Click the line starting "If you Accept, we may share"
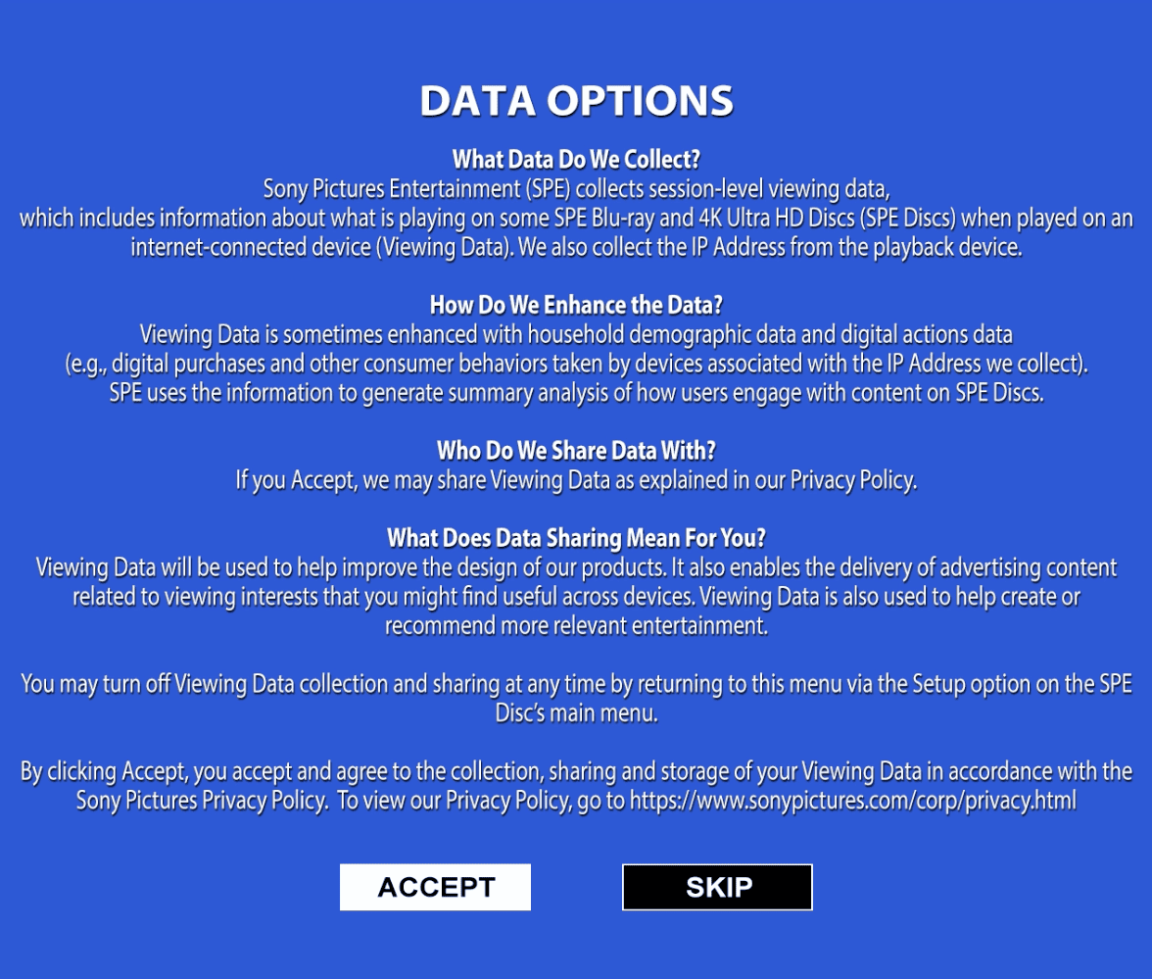This screenshot has width=1152, height=979. point(576,480)
